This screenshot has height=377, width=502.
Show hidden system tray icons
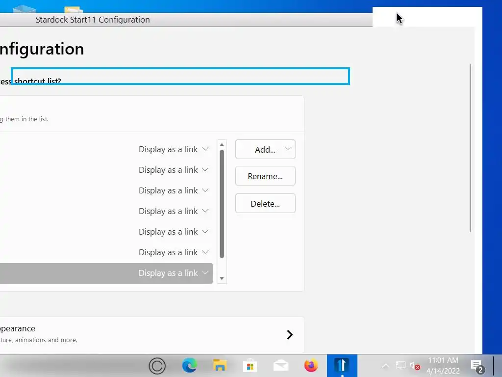coord(386,366)
